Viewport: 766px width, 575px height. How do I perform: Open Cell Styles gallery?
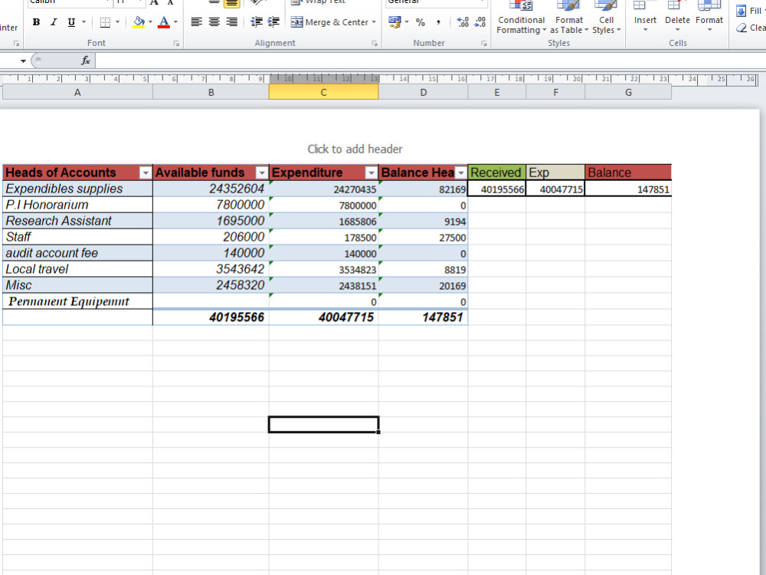click(x=606, y=18)
